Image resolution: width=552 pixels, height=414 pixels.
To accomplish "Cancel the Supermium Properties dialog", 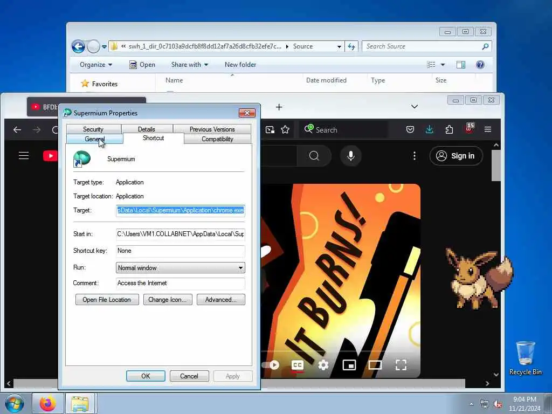I will click(x=189, y=376).
